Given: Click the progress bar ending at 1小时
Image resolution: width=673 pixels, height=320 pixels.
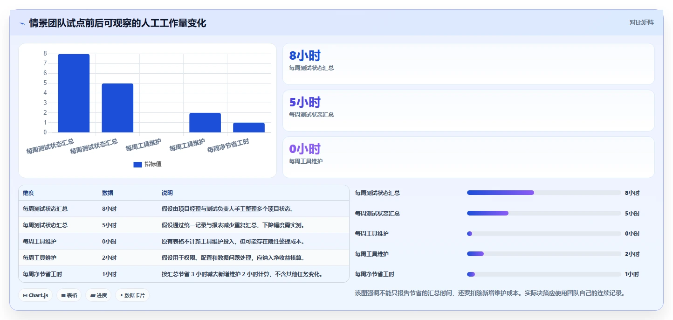Looking at the screenshot, I should click(x=544, y=274).
